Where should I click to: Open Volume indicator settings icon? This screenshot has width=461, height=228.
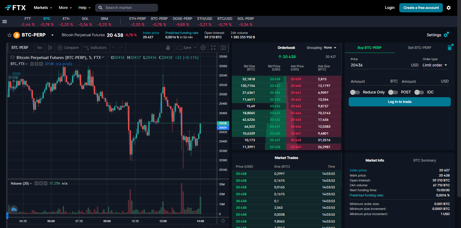coord(41,183)
